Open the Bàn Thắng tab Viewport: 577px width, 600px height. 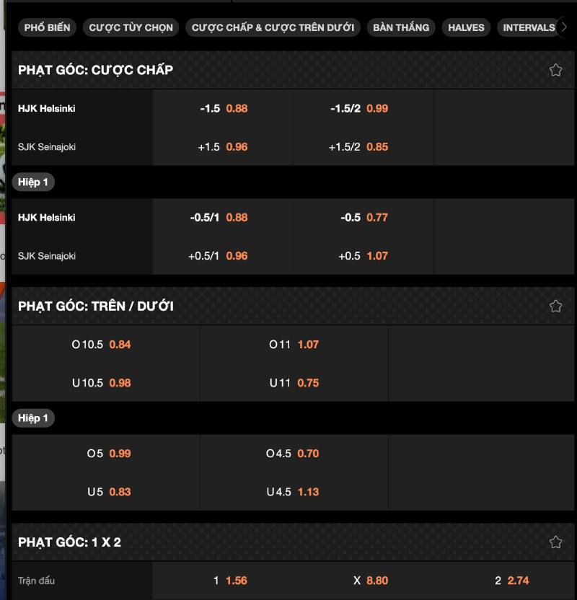click(x=401, y=27)
